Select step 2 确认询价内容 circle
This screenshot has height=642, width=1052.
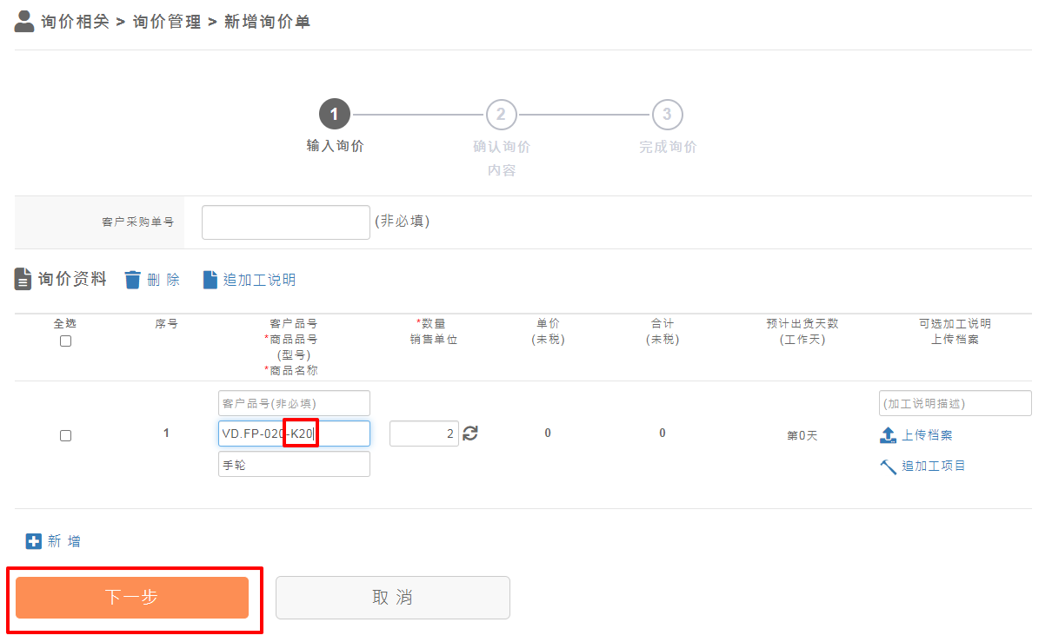[x=501, y=115]
